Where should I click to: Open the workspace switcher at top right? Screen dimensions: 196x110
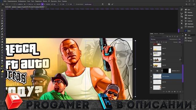pyautogui.click(x=190, y=4)
